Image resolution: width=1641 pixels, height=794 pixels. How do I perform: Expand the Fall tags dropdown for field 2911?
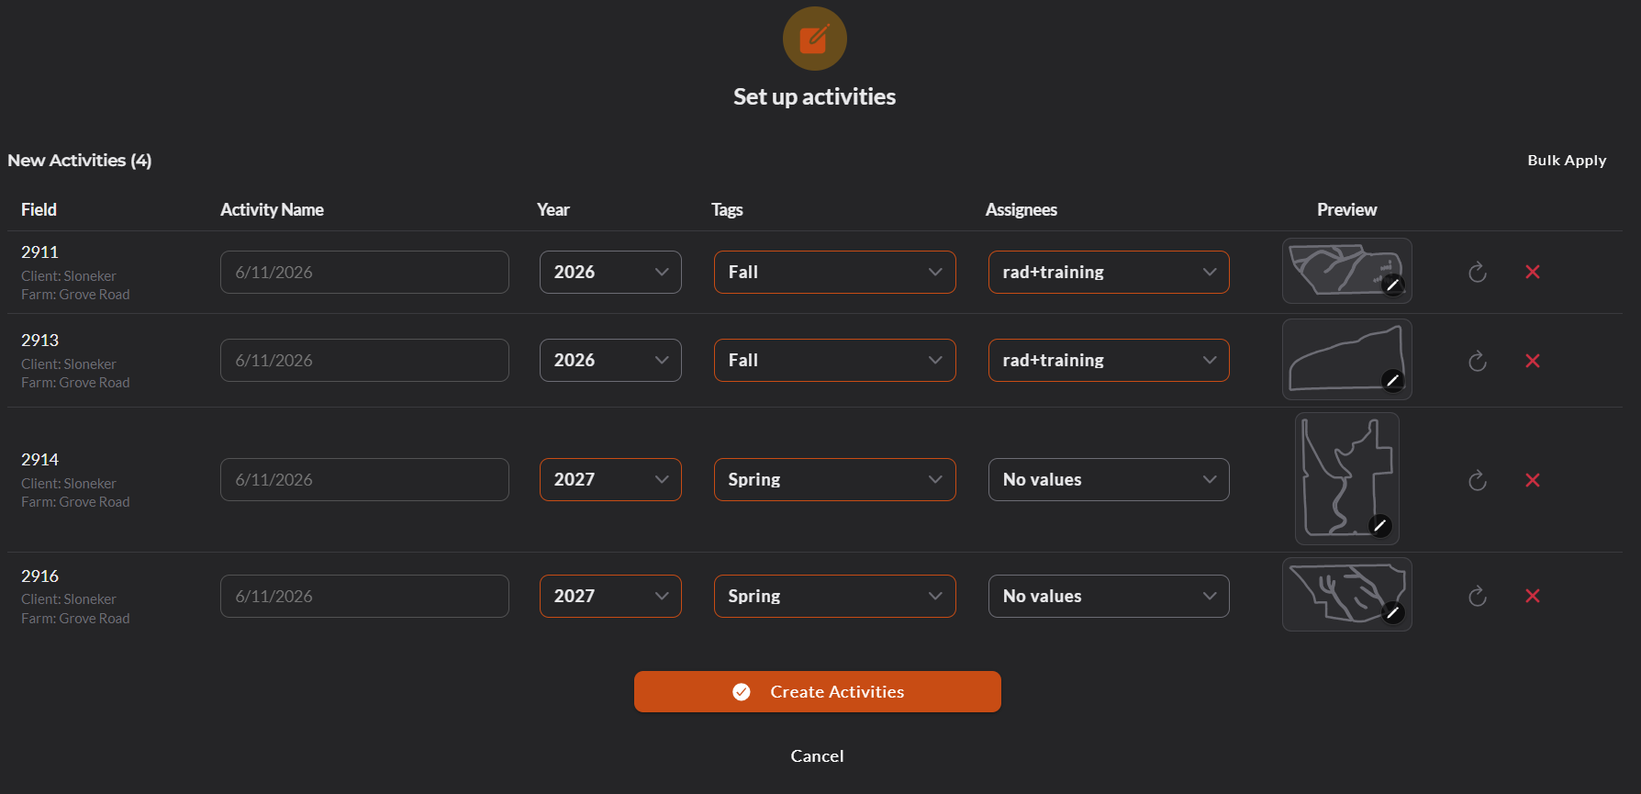click(x=835, y=272)
